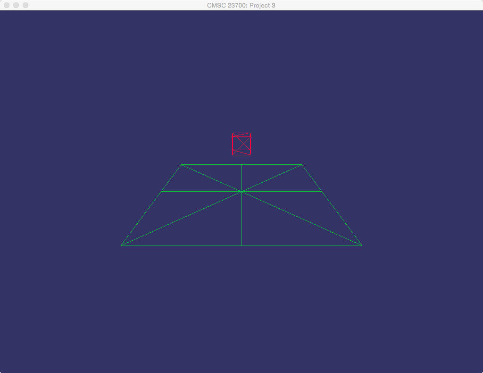Click the red cube's bottom-left corner
Screen dimensions: 483x373
(233, 155)
